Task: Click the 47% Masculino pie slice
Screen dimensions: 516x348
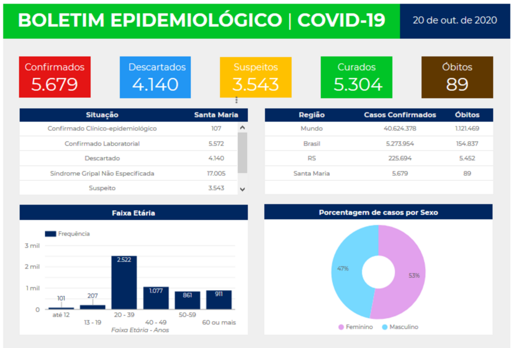Action: pos(347,268)
